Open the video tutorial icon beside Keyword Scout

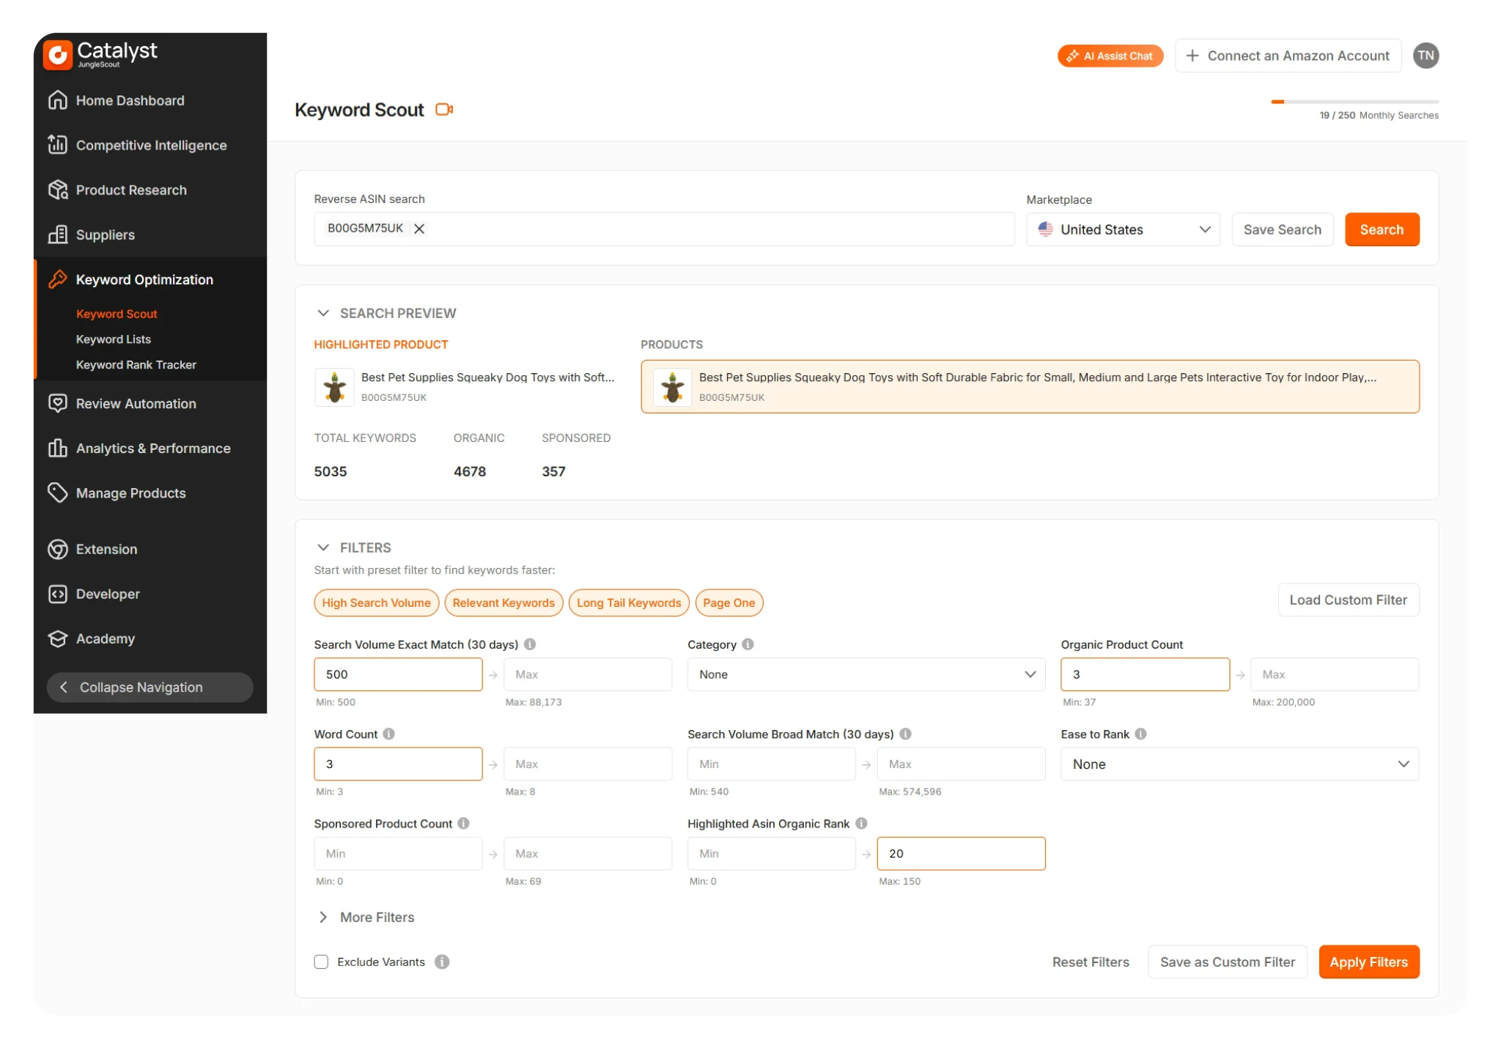[444, 109]
